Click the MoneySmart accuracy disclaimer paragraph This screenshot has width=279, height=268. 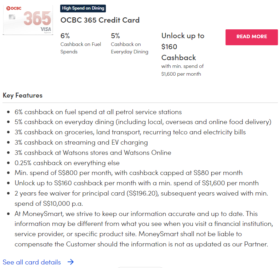point(141,229)
